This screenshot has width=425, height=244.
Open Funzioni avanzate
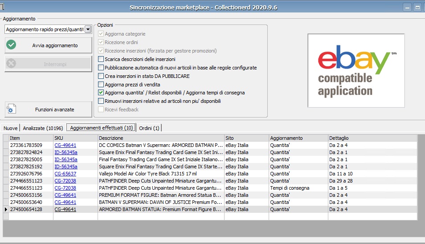48,110
